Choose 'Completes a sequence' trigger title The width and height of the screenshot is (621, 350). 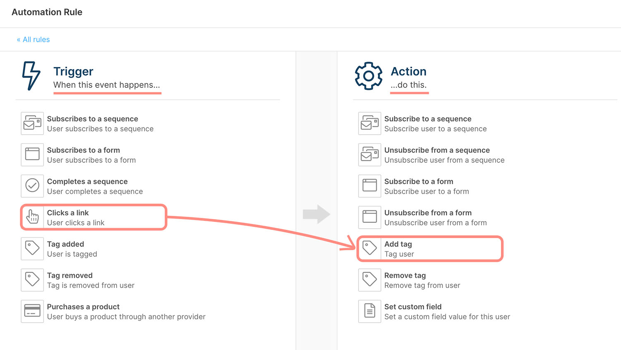tap(87, 181)
